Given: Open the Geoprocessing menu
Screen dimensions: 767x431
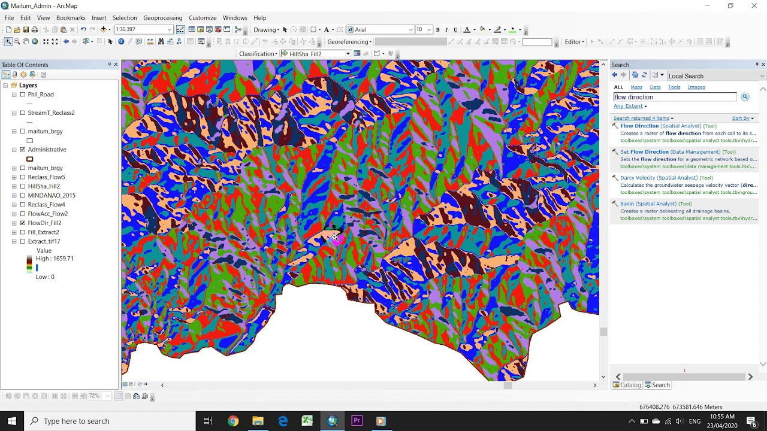Looking at the screenshot, I should (x=162, y=18).
